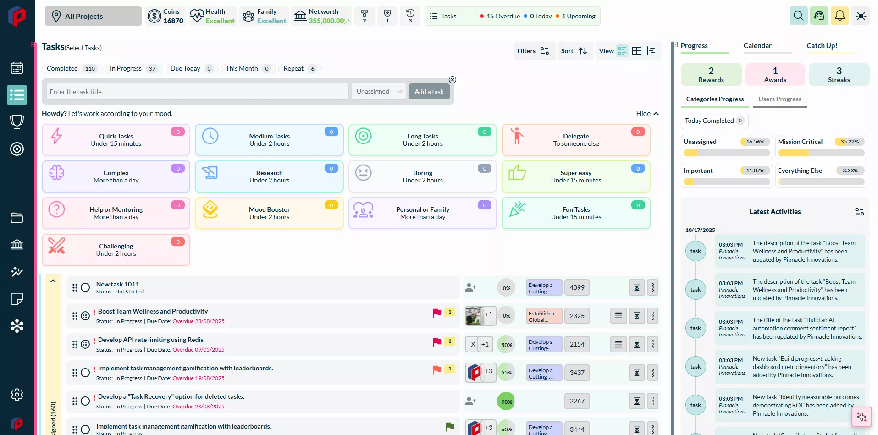Open the folder icon in left sidebar
The image size is (878, 435).
17,218
